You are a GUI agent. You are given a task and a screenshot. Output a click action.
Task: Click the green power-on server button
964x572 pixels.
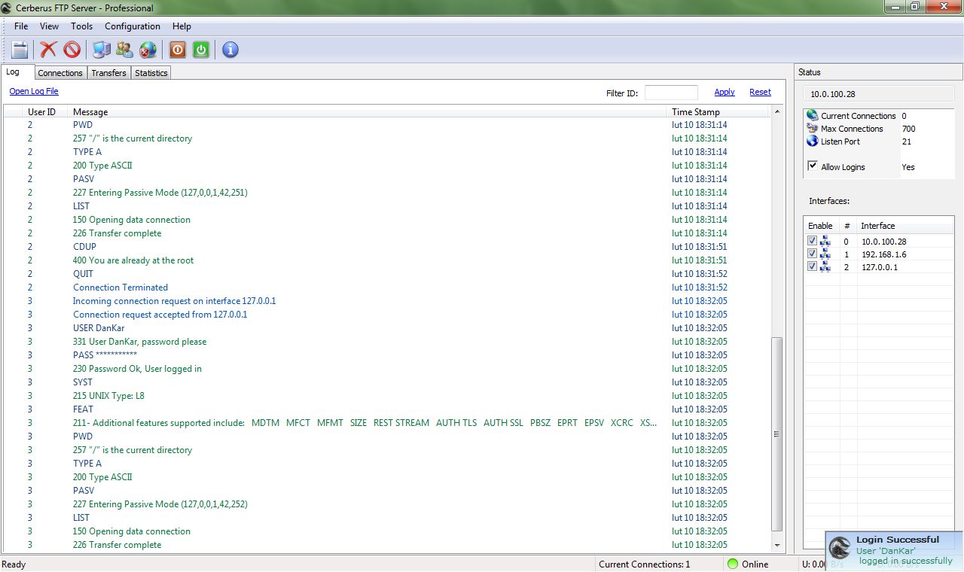coord(201,50)
